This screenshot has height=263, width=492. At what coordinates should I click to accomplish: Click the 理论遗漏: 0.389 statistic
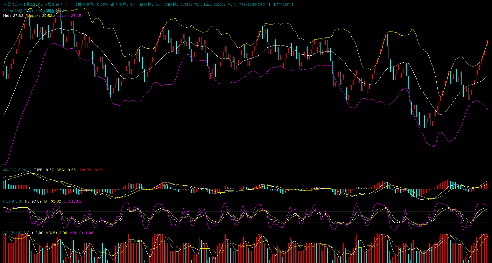pyautogui.click(x=92, y=4)
